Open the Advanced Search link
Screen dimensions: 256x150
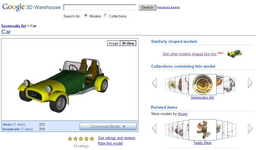[168, 7]
